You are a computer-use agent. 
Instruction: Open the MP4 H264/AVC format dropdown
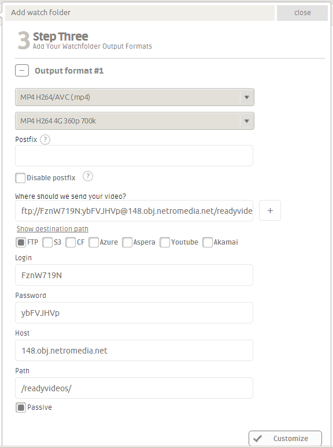[x=135, y=97]
